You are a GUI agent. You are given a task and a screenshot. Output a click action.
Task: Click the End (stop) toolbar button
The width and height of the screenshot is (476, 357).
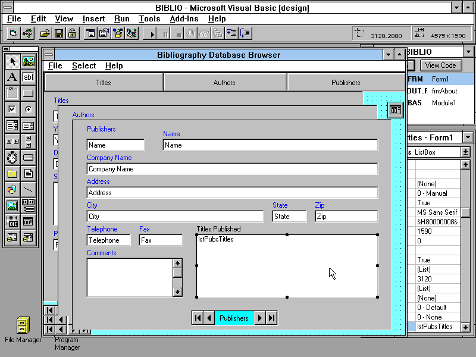click(x=178, y=33)
